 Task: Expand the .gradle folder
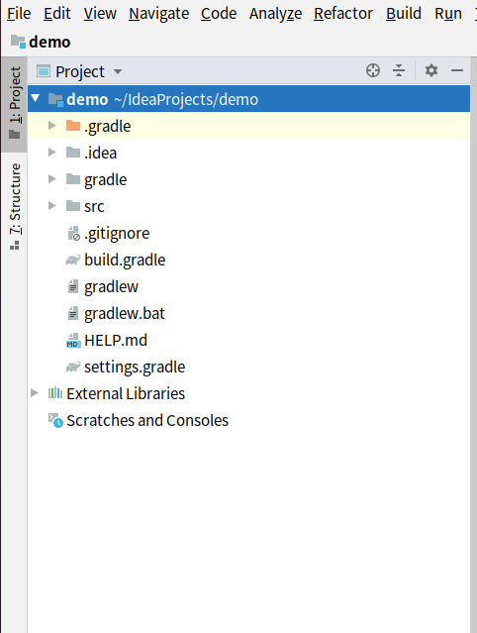52,125
